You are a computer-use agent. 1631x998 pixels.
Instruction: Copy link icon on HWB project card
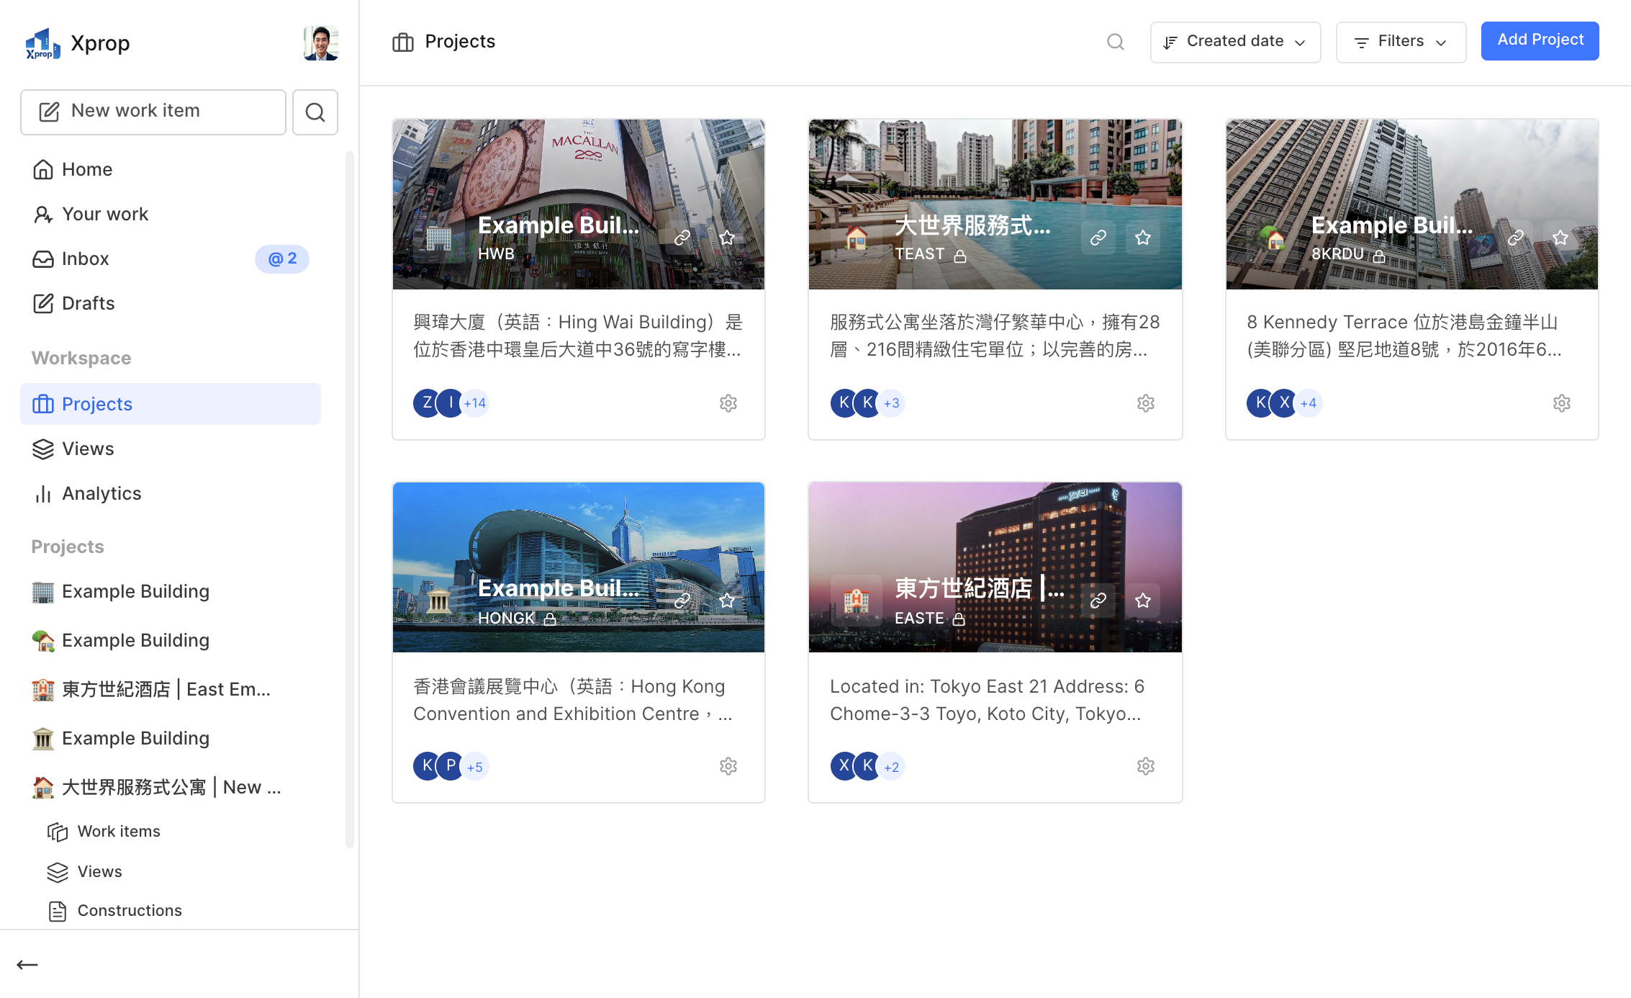682,238
